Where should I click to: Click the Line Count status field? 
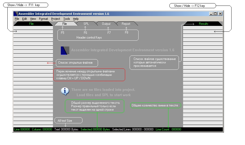[x=168, y=129]
